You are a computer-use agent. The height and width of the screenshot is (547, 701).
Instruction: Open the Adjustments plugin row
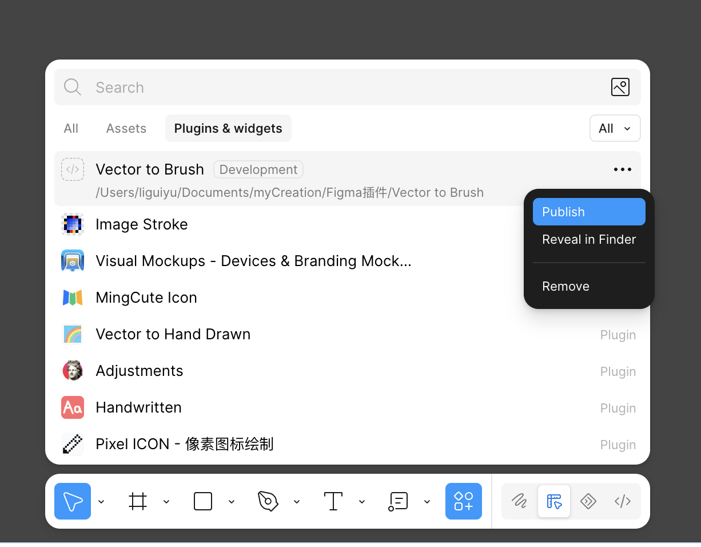pyautogui.click(x=348, y=371)
